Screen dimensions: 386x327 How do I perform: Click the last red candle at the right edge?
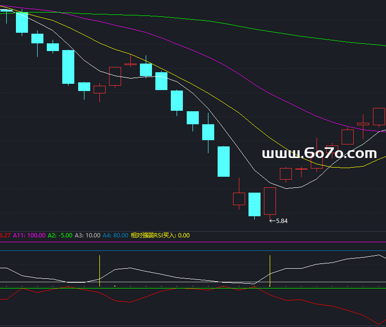[x=379, y=117]
